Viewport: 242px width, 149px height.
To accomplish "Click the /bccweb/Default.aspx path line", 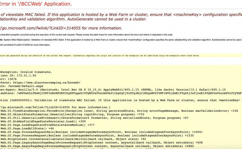I will tap(22, 86).
